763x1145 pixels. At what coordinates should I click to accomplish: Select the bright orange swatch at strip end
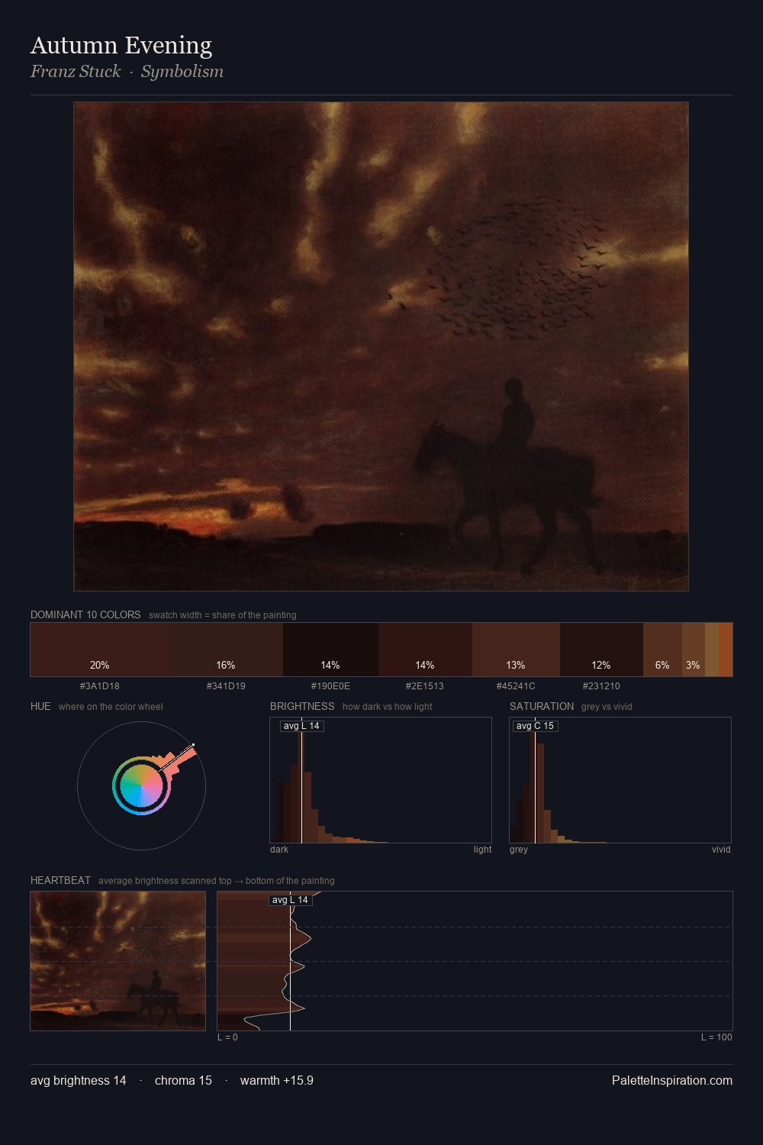tap(726, 650)
